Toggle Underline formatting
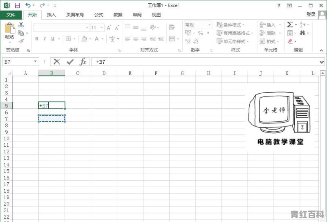 pos(53,38)
